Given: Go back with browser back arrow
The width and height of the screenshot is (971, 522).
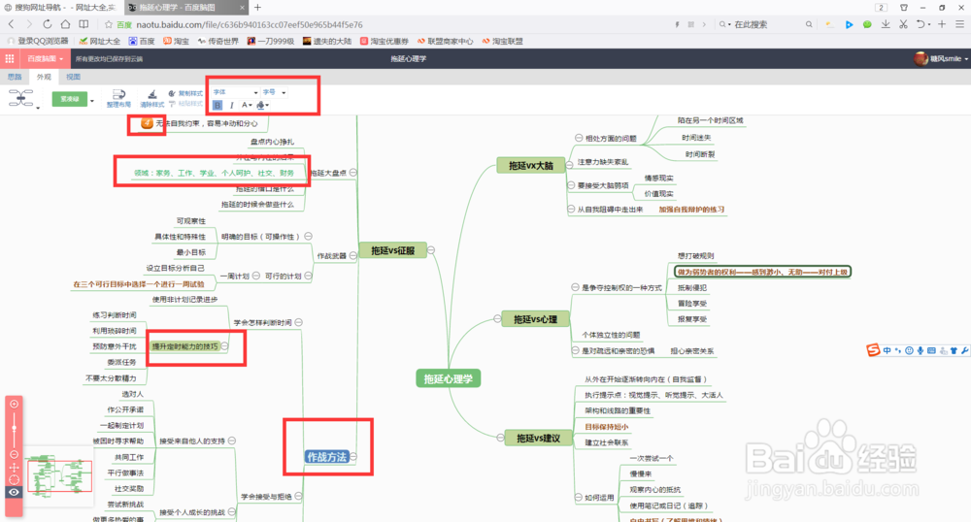Looking at the screenshot, I should coord(11,24).
